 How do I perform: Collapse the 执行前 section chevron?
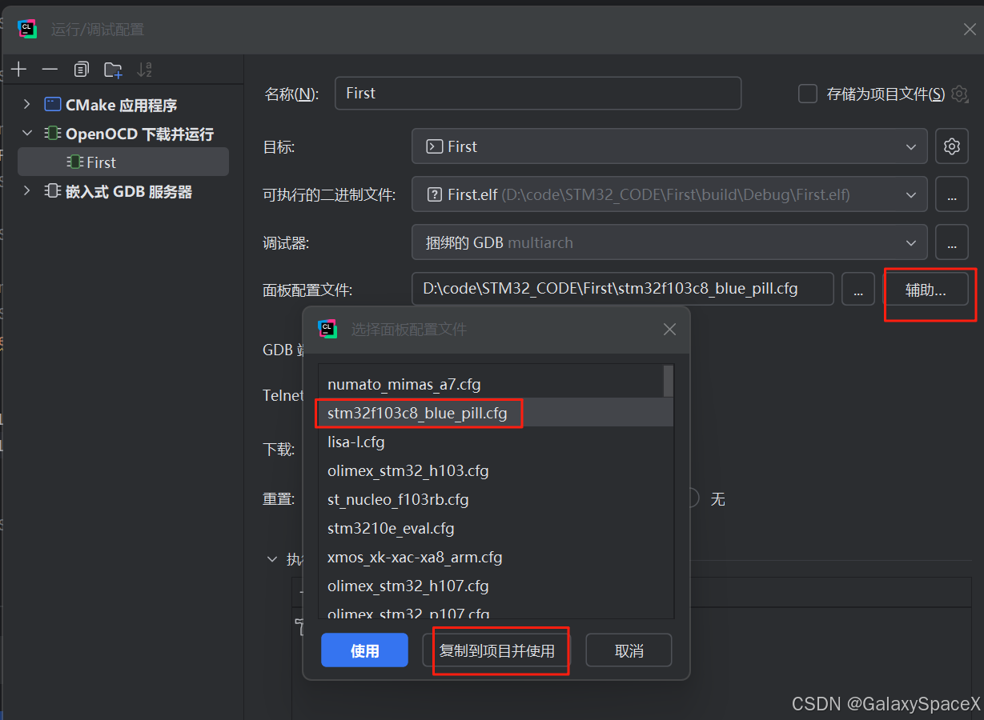(x=272, y=559)
